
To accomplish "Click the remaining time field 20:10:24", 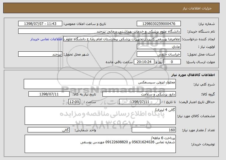I will 144,62.
